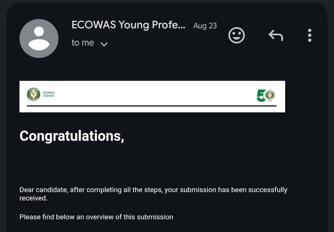Expand recipient details chevron beside 'to me'
The image size is (334, 232).
[104, 44]
